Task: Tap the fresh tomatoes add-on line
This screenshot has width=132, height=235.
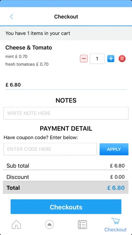Action: click(27, 64)
